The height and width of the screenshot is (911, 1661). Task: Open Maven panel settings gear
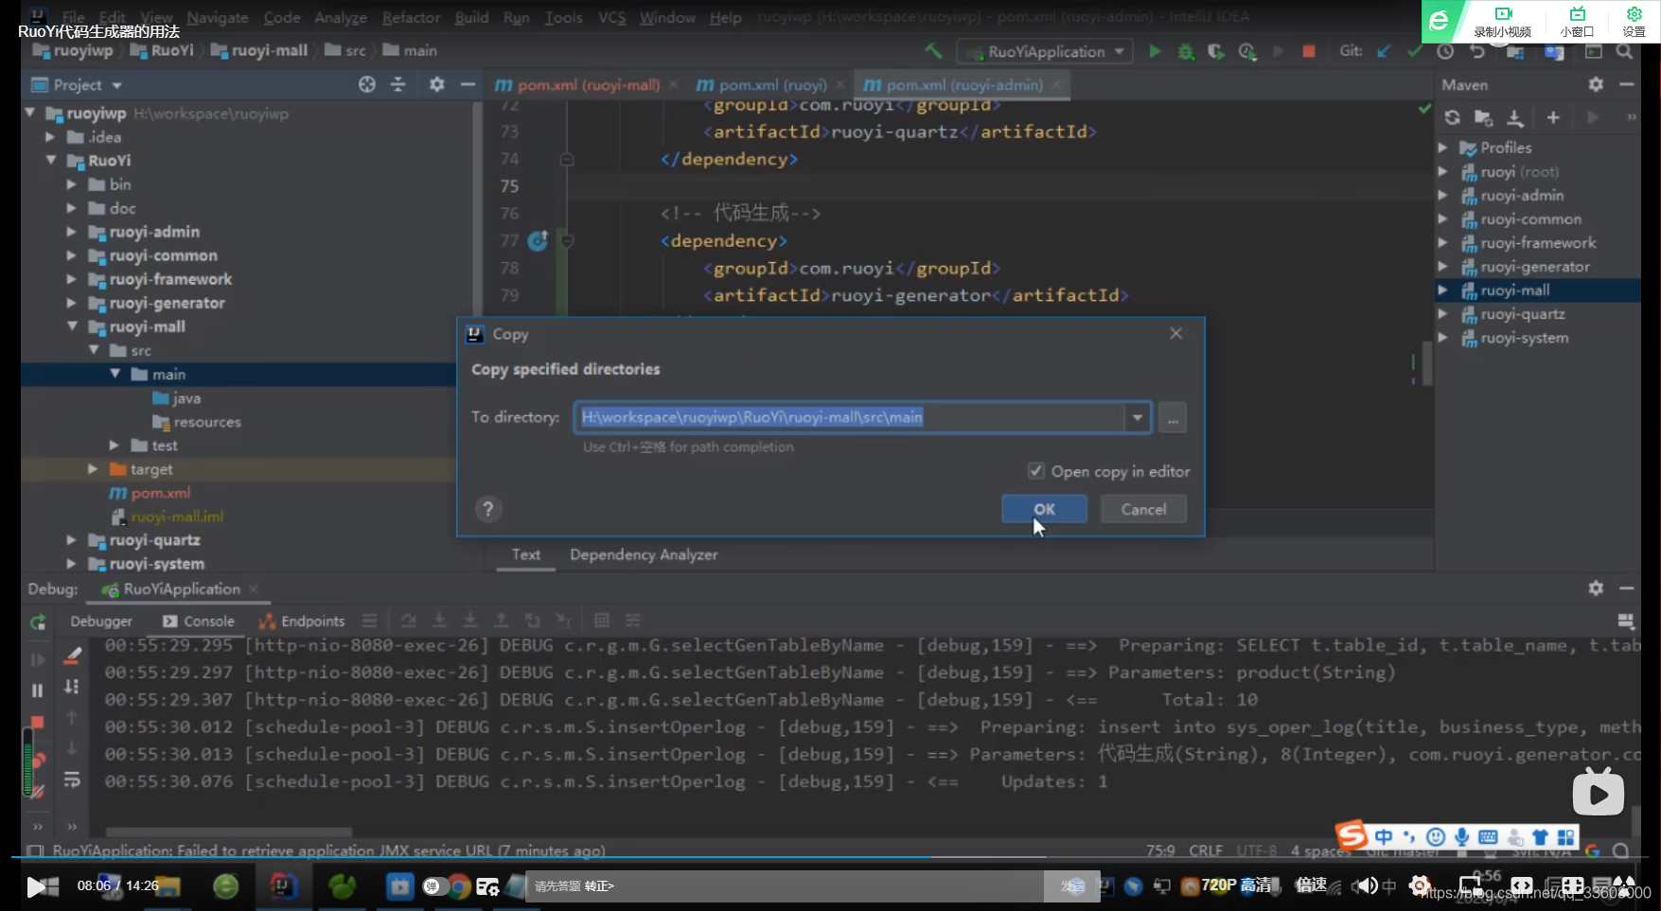[1596, 84]
